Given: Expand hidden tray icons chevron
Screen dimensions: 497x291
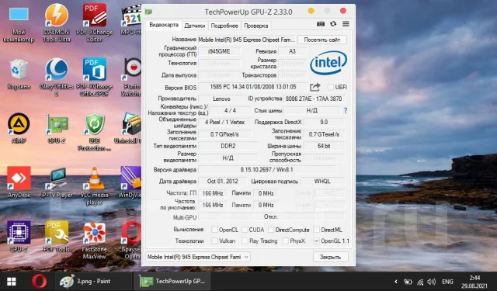Looking at the screenshot, I should 395,282.
